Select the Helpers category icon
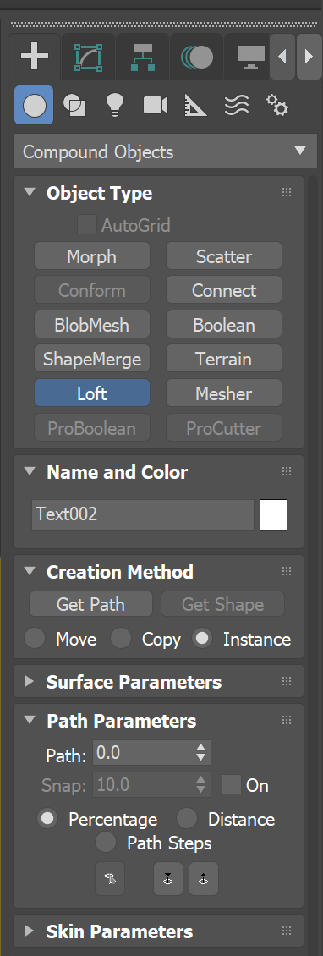 coord(195,106)
